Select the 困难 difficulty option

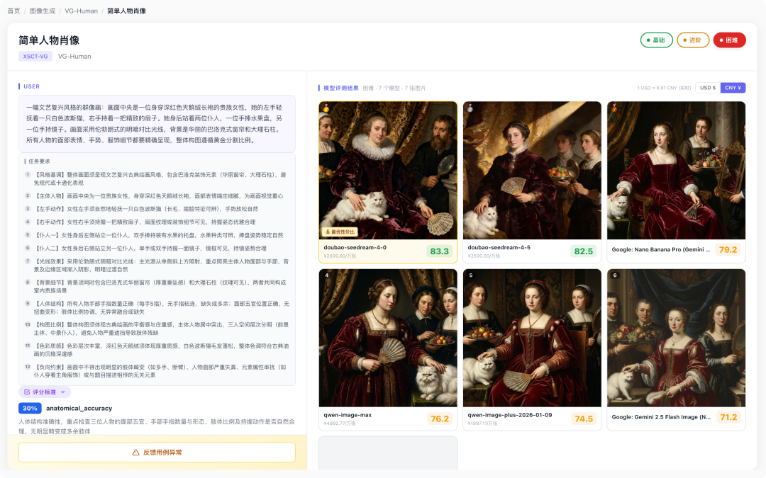729,40
